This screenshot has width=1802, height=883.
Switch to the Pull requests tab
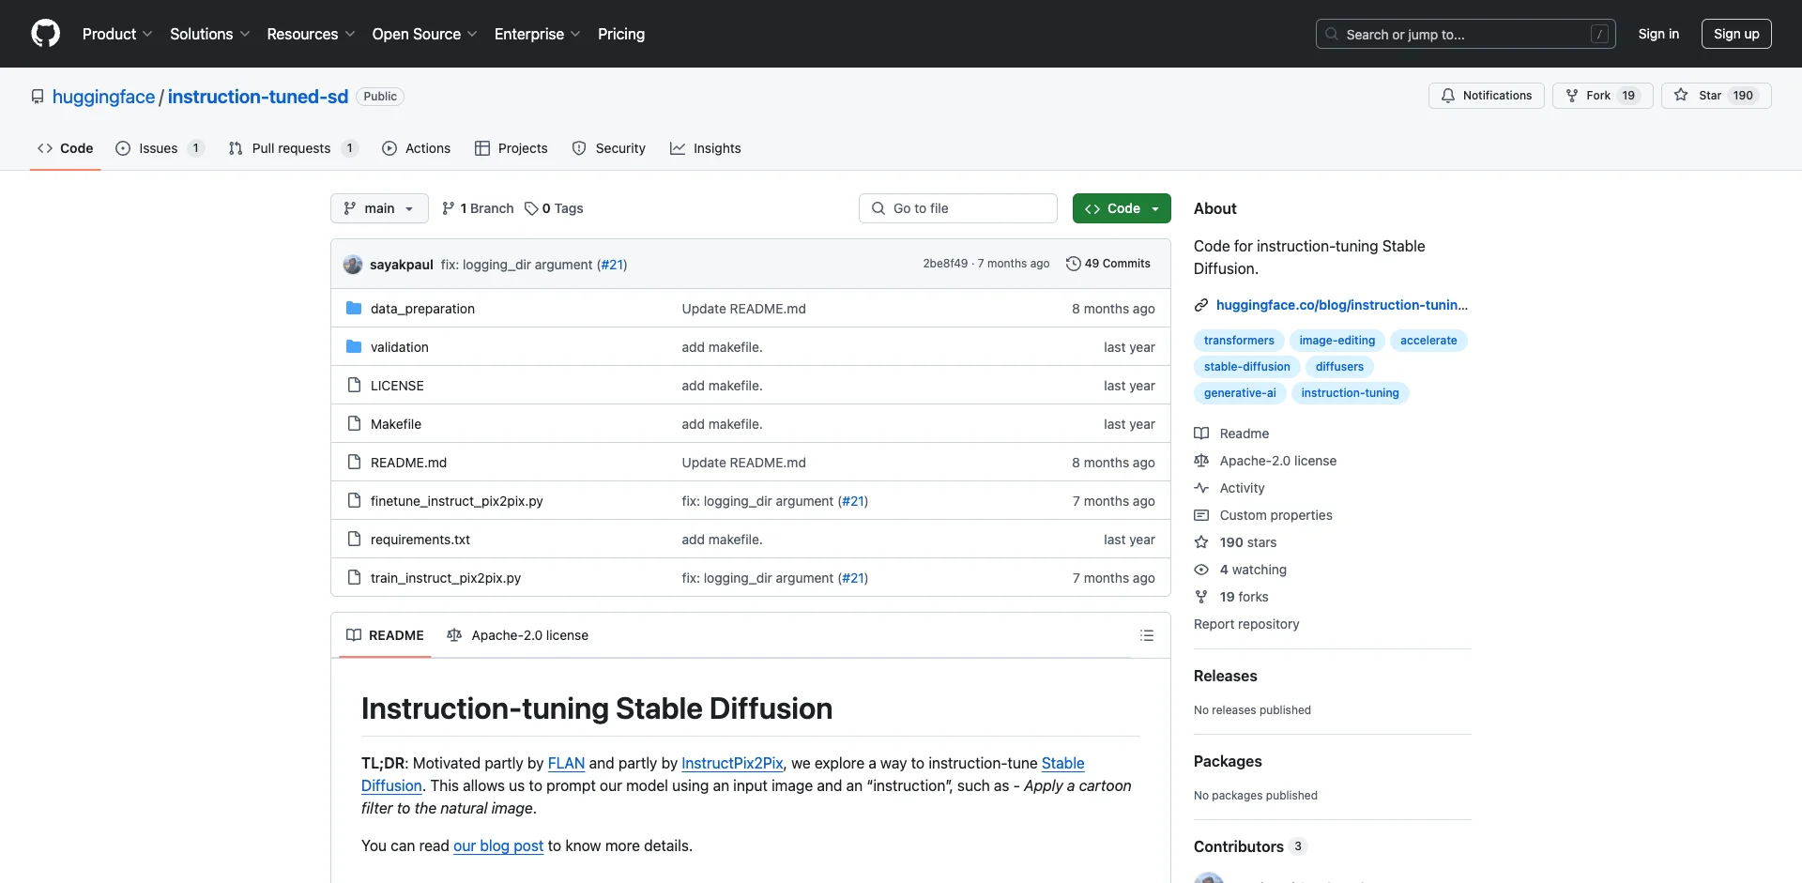(x=292, y=148)
